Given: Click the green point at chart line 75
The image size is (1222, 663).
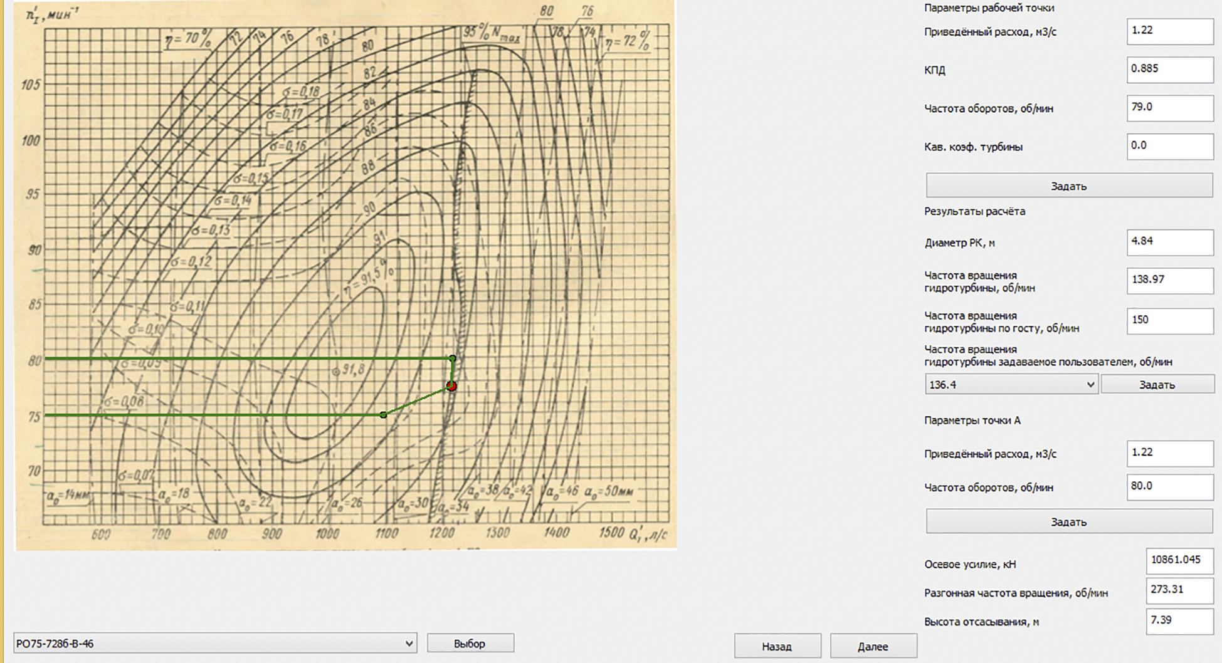Looking at the screenshot, I should coord(384,415).
